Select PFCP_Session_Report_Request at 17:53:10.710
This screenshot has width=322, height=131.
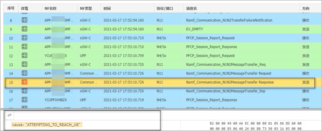click(210, 38)
